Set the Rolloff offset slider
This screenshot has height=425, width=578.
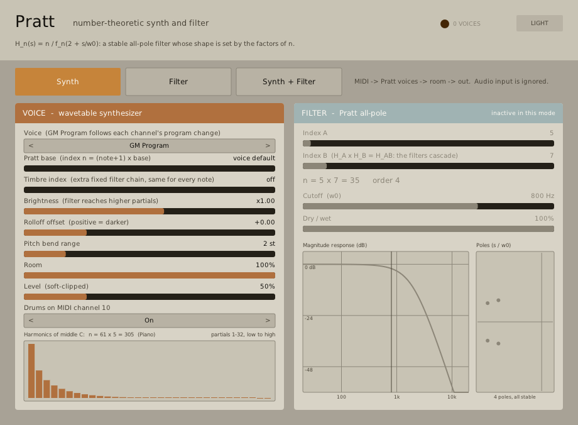(x=150, y=233)
